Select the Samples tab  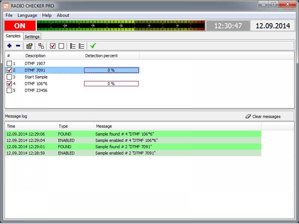click(x=13, y=36)
